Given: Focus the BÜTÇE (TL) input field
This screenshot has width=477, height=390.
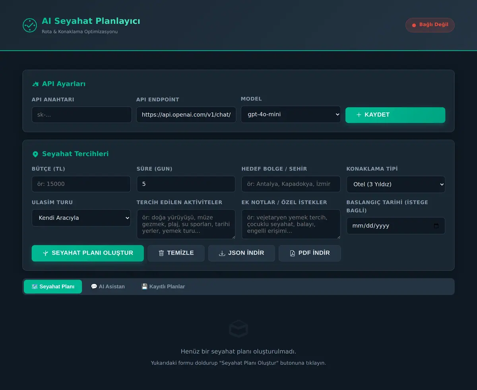Looking at the screenshot, I should 81,184.
